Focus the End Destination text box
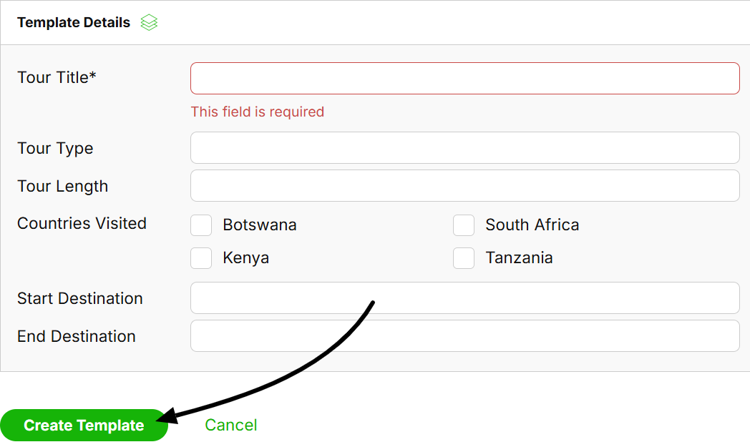This screenshot has width=750, height=447. 464,335
